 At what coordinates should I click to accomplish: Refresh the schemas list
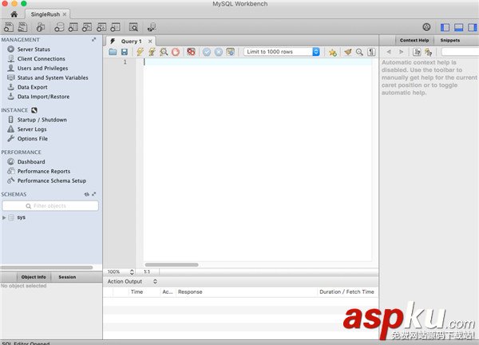tap(87, 194)
